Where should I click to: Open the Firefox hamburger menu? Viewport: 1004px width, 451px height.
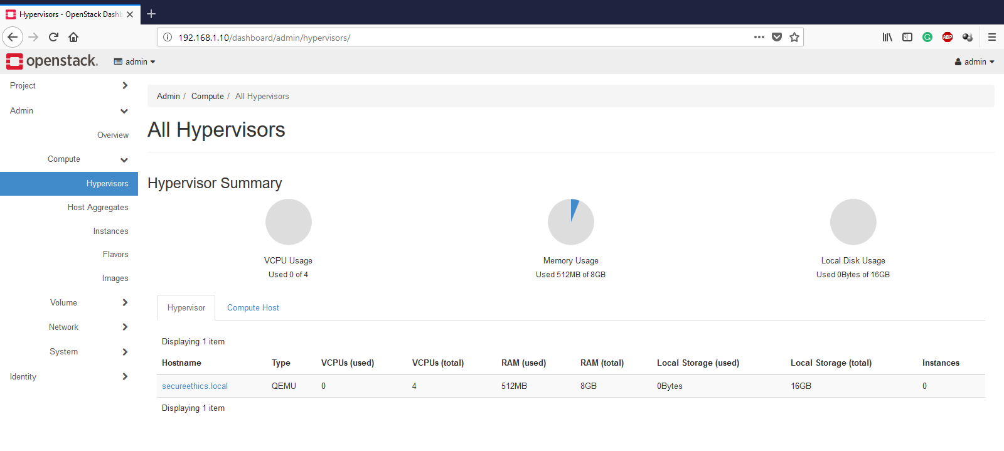[992, 37]
